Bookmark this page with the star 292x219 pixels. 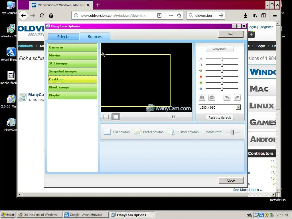[x=179, y=15]
